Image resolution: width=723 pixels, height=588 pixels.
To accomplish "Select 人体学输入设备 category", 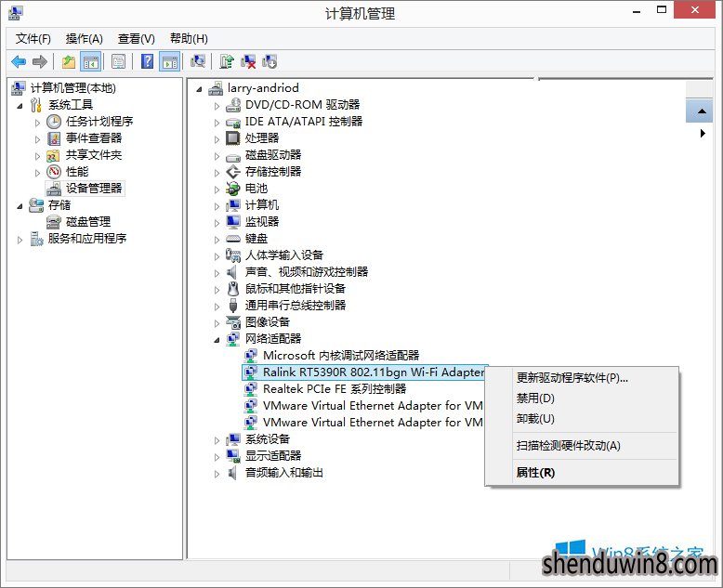I will [284, 255].
